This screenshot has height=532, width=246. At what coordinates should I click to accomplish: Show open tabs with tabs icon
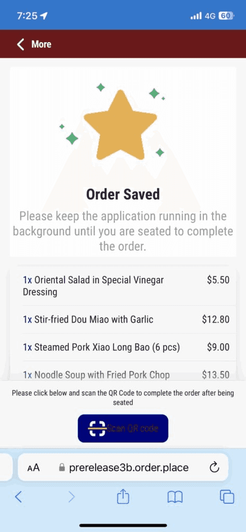[x=227, y=497]
